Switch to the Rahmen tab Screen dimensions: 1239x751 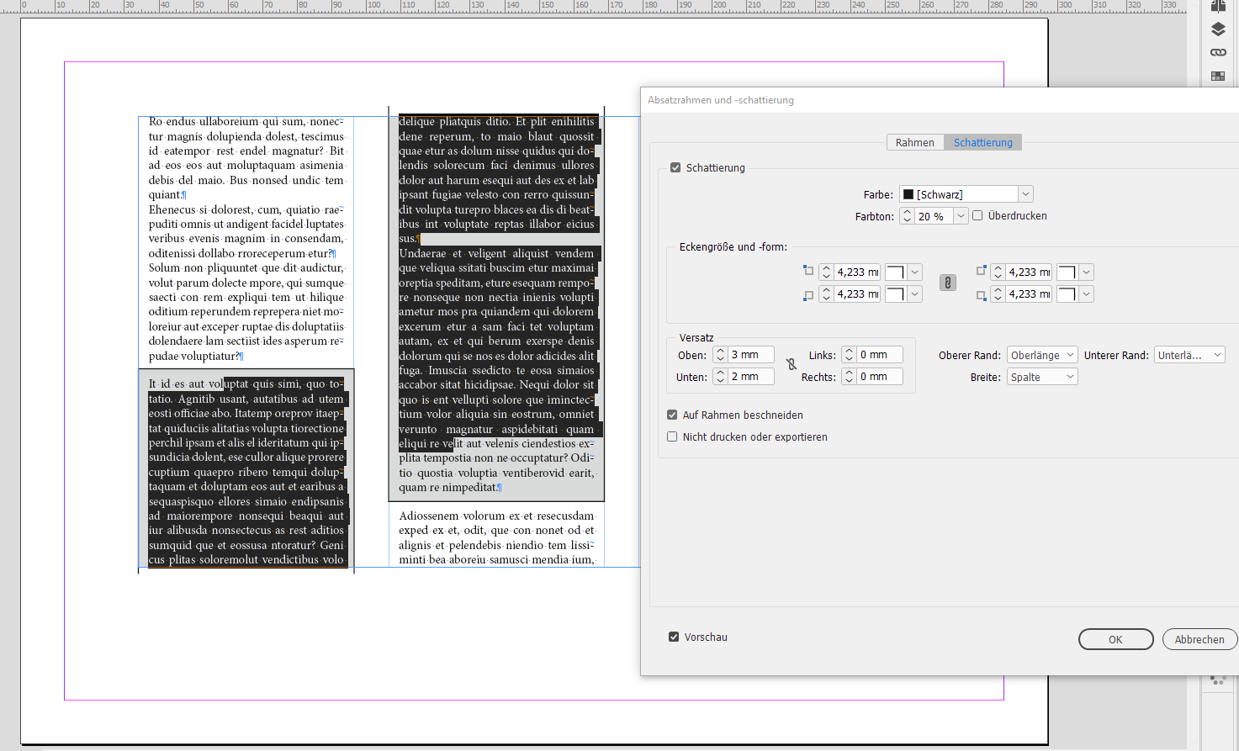[x=915, y=142]
